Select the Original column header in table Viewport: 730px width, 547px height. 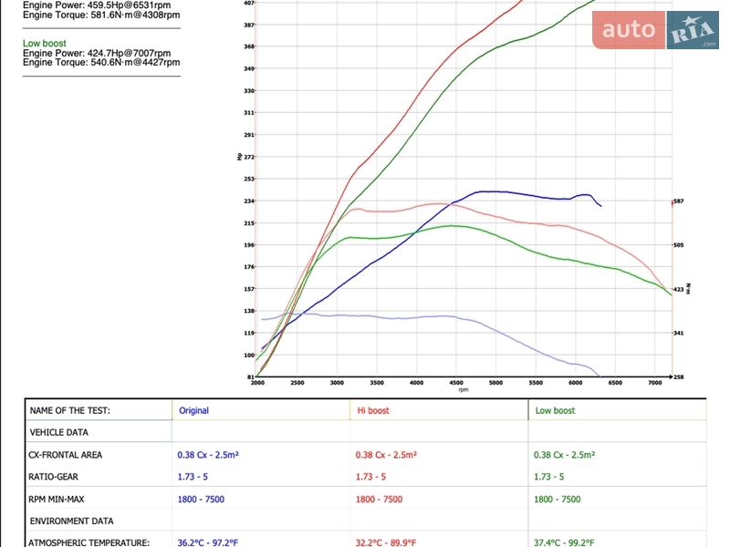(x=193, y=411)
